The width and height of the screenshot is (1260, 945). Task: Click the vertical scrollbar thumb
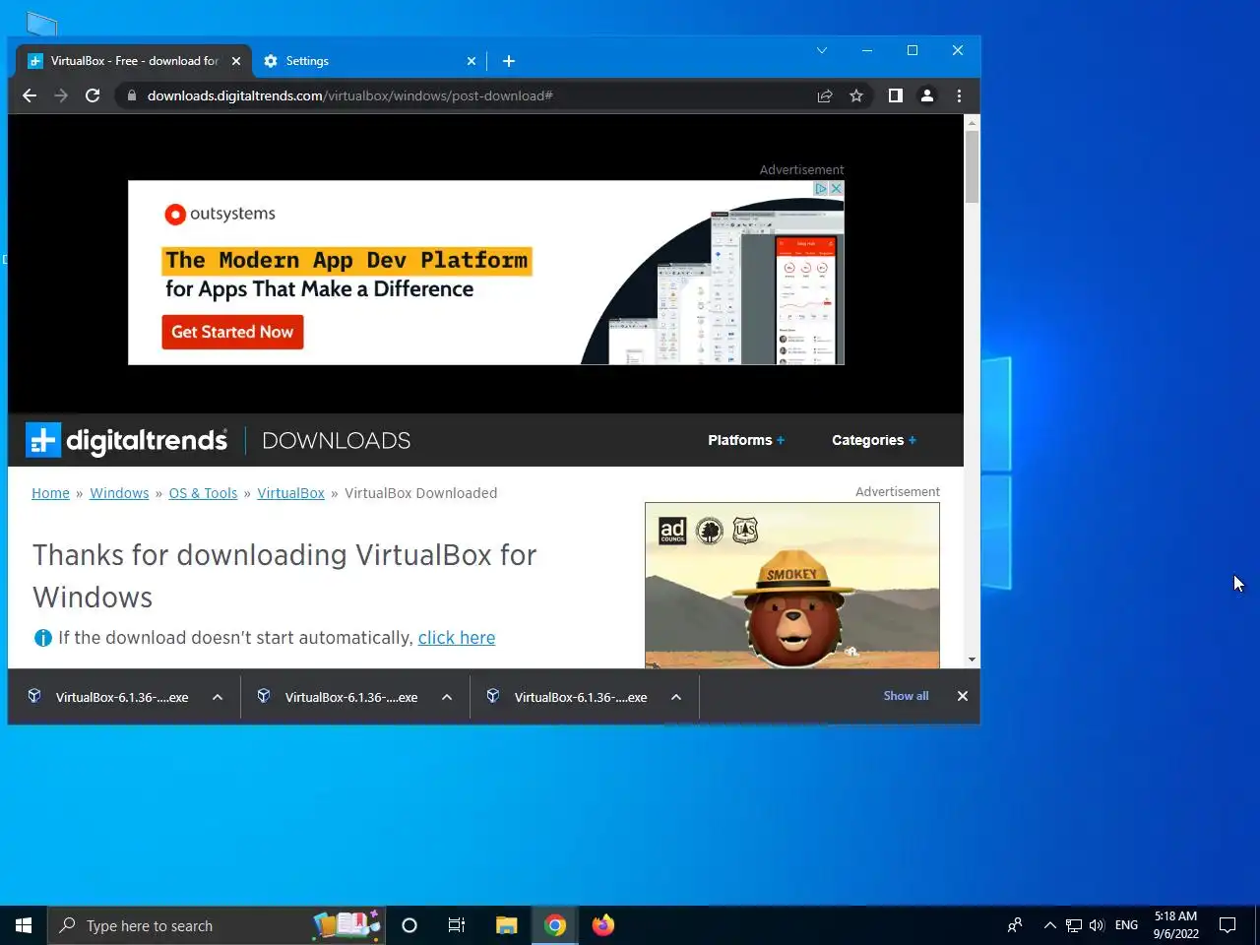pyautogui.click(x=972, y=166)
